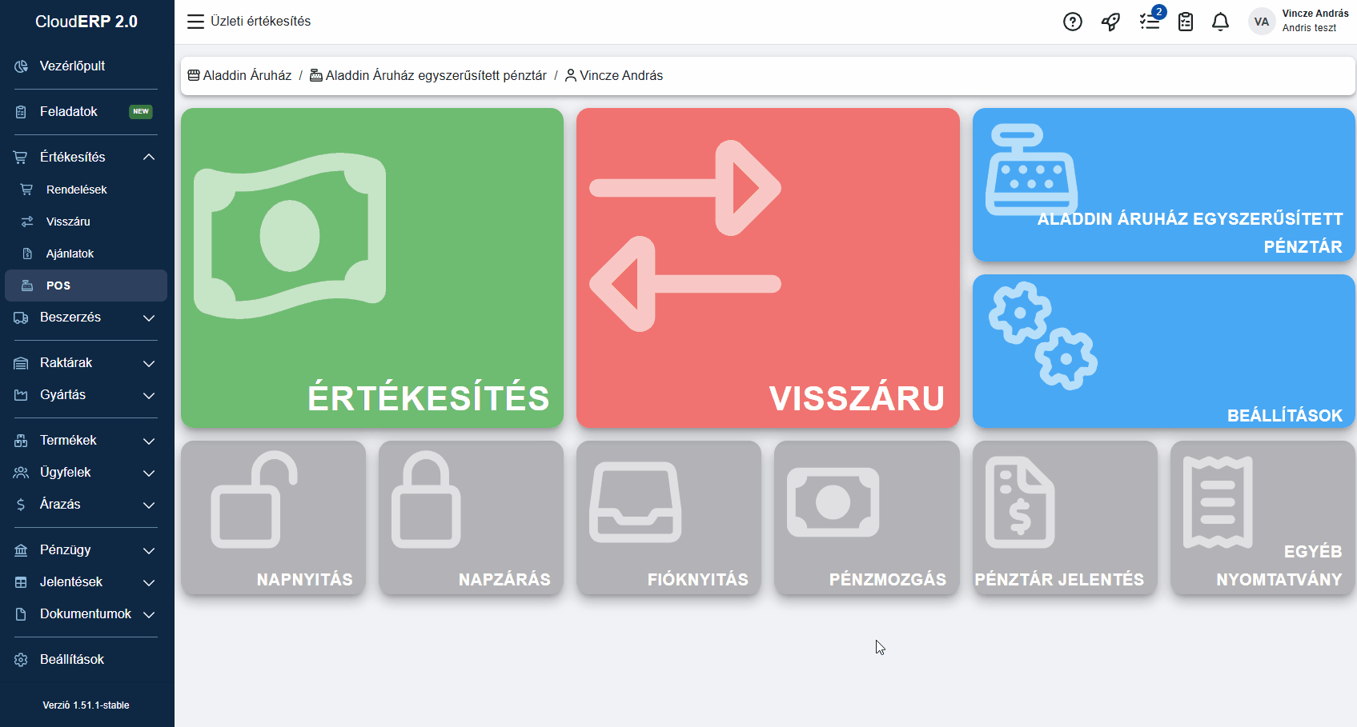The height and width of the screenshot is (727, 1357).
Task: Open the help question mark icon
Action: pyautogui.click(x=1072, y=22)
